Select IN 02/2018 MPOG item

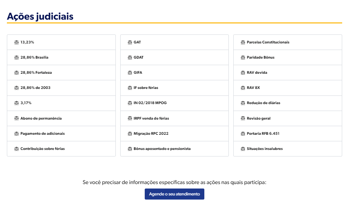click(150, 103)
